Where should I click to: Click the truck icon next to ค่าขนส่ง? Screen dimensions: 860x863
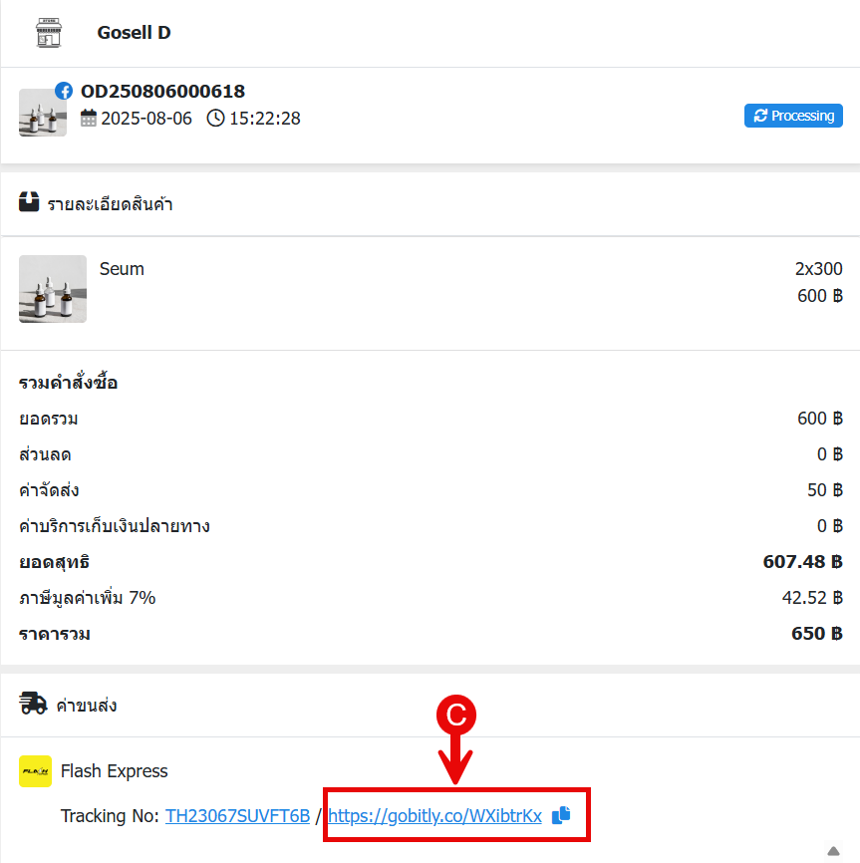(x=33, y=705)
